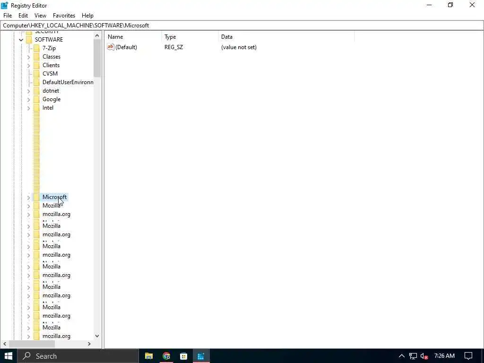484x363 pixels.
Task: Open the File menu
Action: pos(8,16)
